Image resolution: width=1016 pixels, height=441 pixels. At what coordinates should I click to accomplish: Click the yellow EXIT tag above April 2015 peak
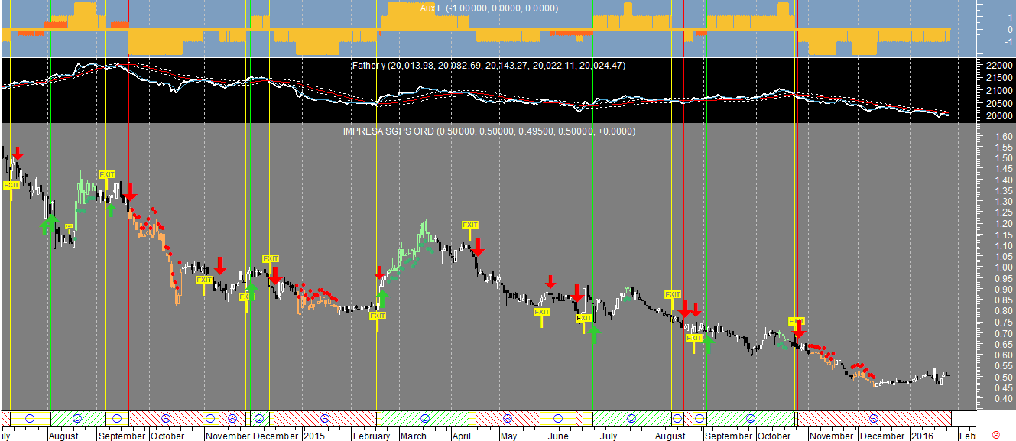coord(469,225)
